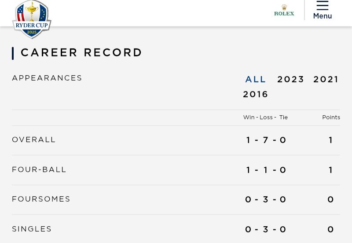Click the Appearances label
The height and width of the screenshot is (243, 352).
click(47, 78)
